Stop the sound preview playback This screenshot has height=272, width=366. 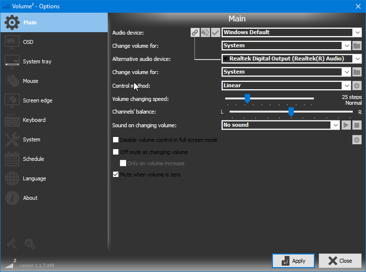pyautogui.click(x=357, y=125)
